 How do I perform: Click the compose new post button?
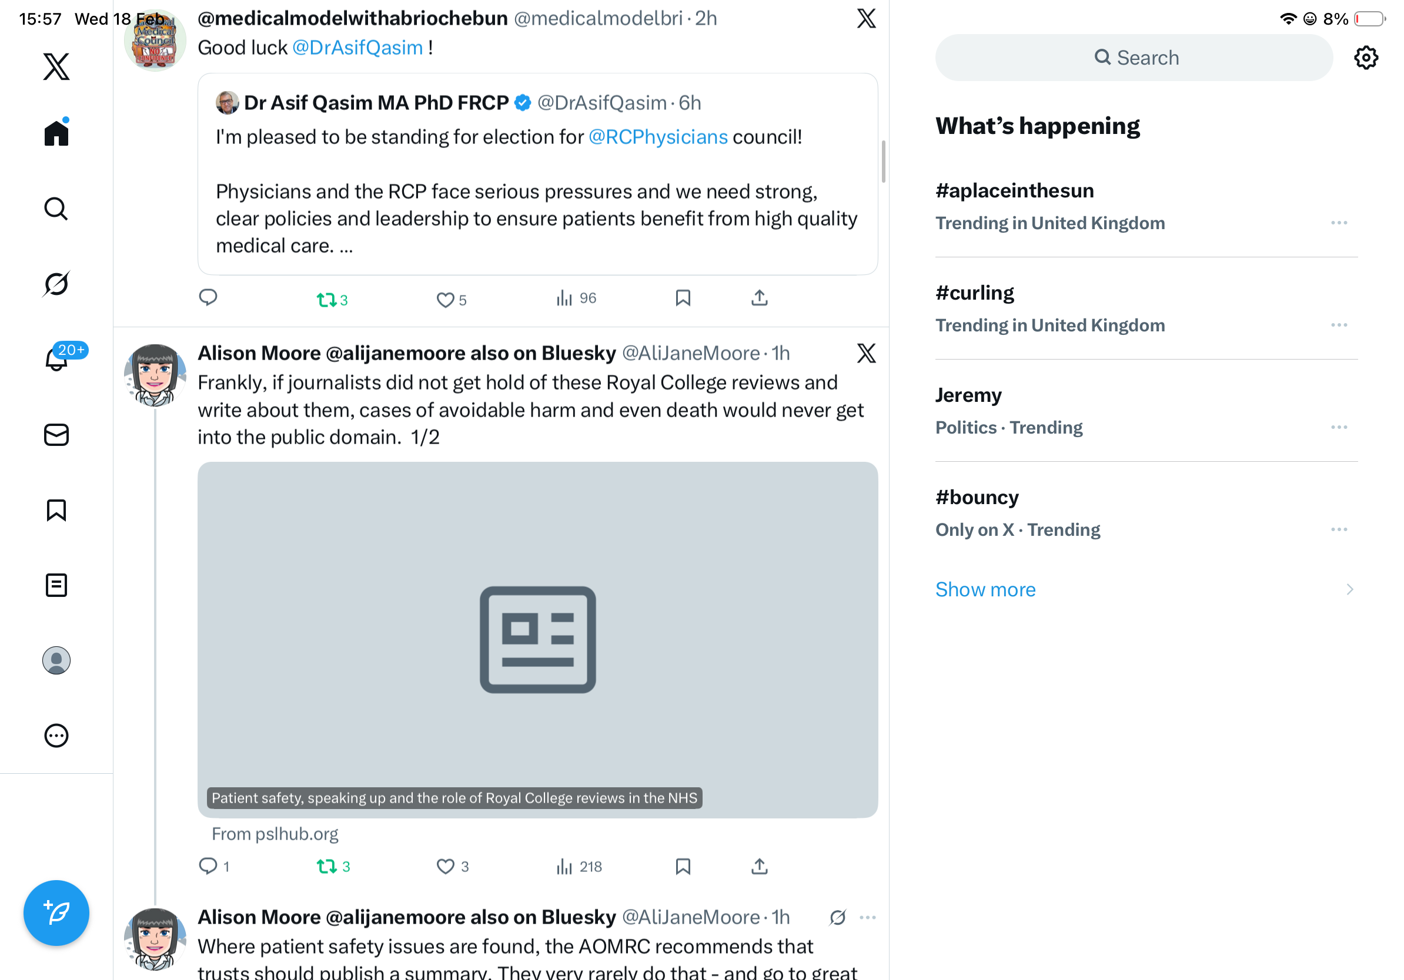[x=56, y=912]
